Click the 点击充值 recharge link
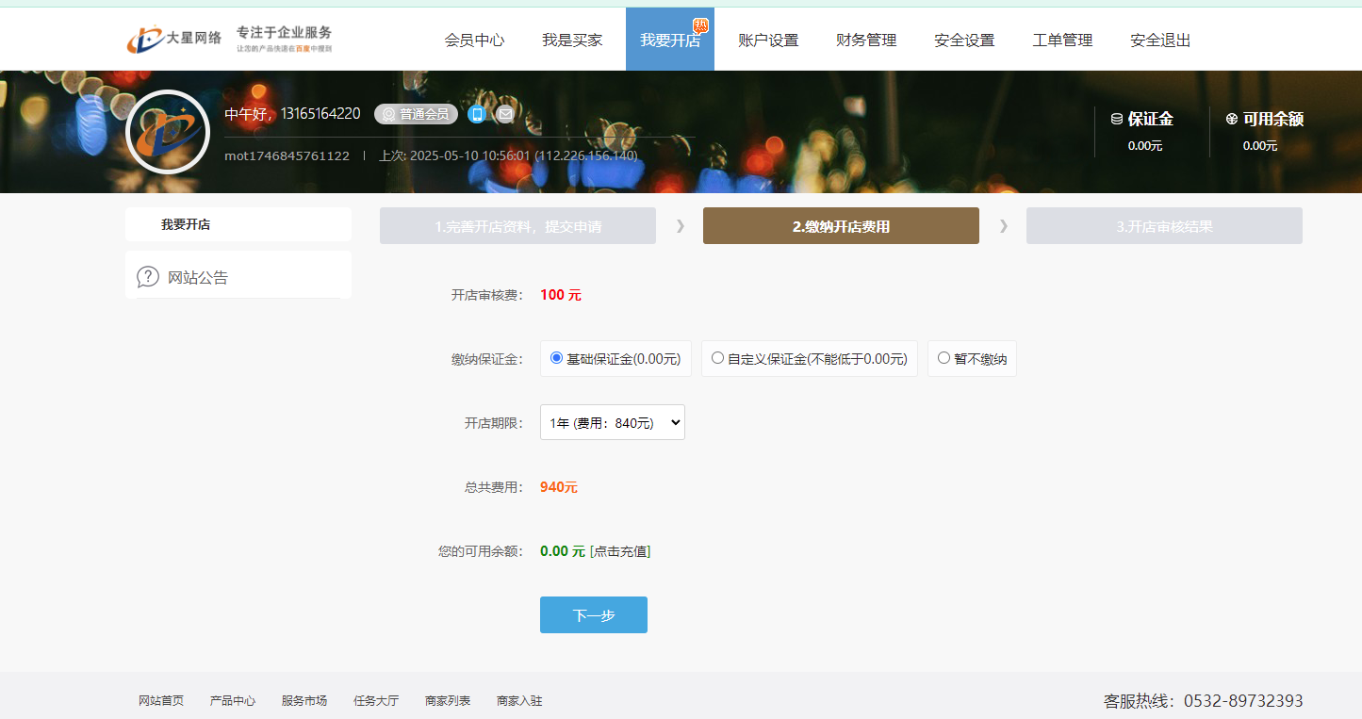This screenshot has height=719, width=1362. (x=620, y=551)
